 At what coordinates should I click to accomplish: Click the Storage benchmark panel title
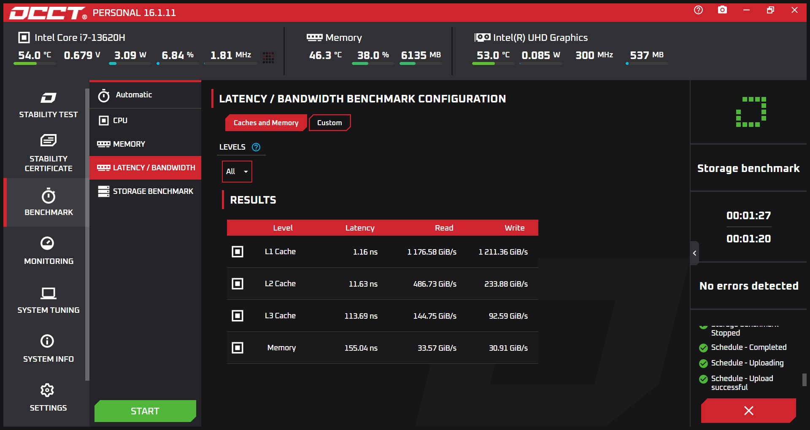(x=748, y=168)
